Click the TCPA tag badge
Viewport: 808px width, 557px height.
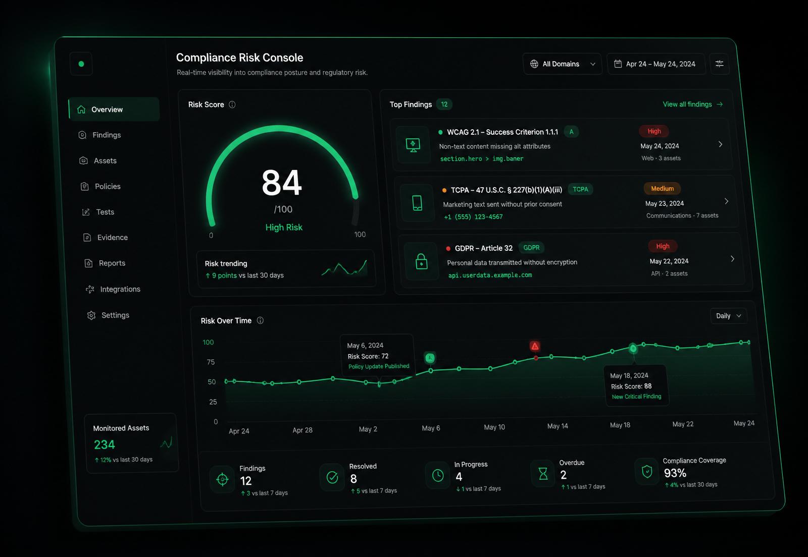[x=580, y=189]
